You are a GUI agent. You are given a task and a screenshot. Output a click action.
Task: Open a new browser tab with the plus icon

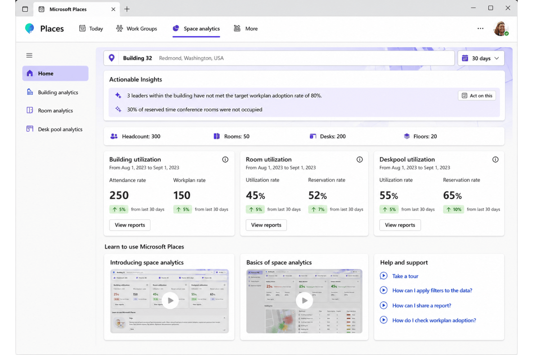[127, 9]
